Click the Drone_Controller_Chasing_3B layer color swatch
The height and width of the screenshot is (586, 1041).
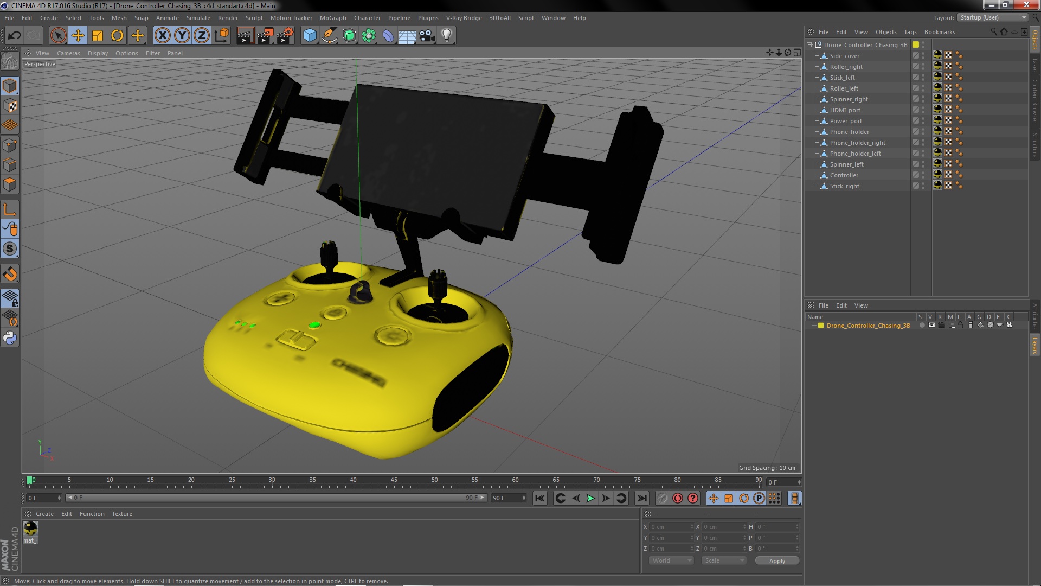[x=821, y=326]
